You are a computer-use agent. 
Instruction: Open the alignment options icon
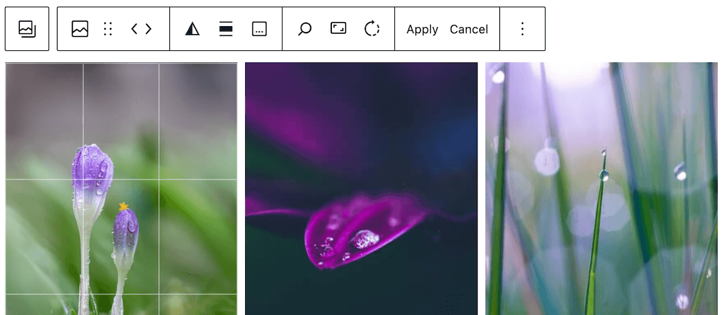[x=226, y=29]
